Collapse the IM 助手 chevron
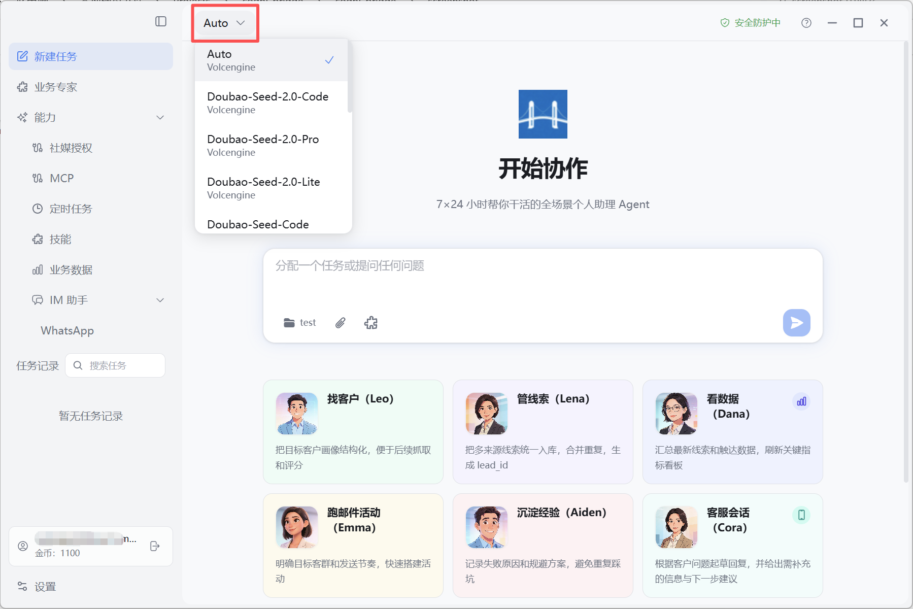Screen dimensions: 913x609 [160, 300]
